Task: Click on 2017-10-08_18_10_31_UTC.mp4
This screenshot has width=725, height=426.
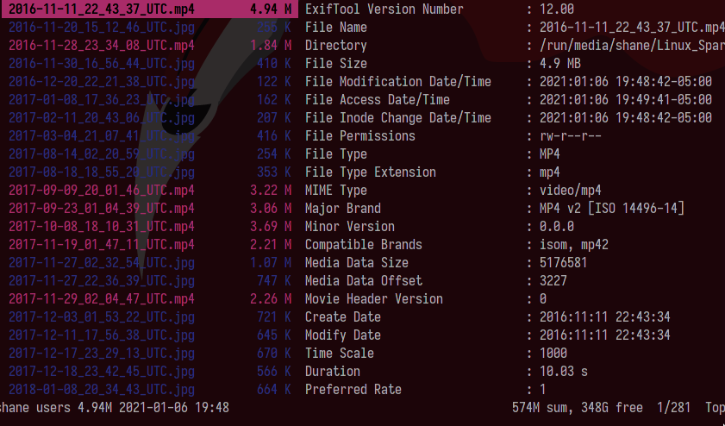Action: coord(102,227)
